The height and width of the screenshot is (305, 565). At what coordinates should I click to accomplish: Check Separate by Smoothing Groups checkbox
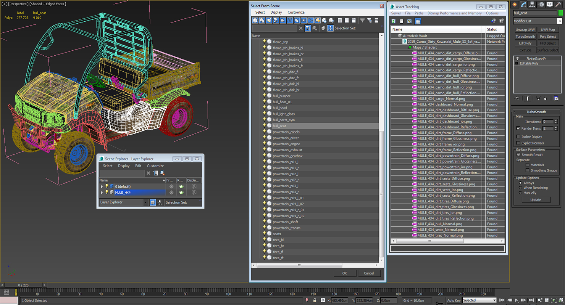tap(528, 170)
